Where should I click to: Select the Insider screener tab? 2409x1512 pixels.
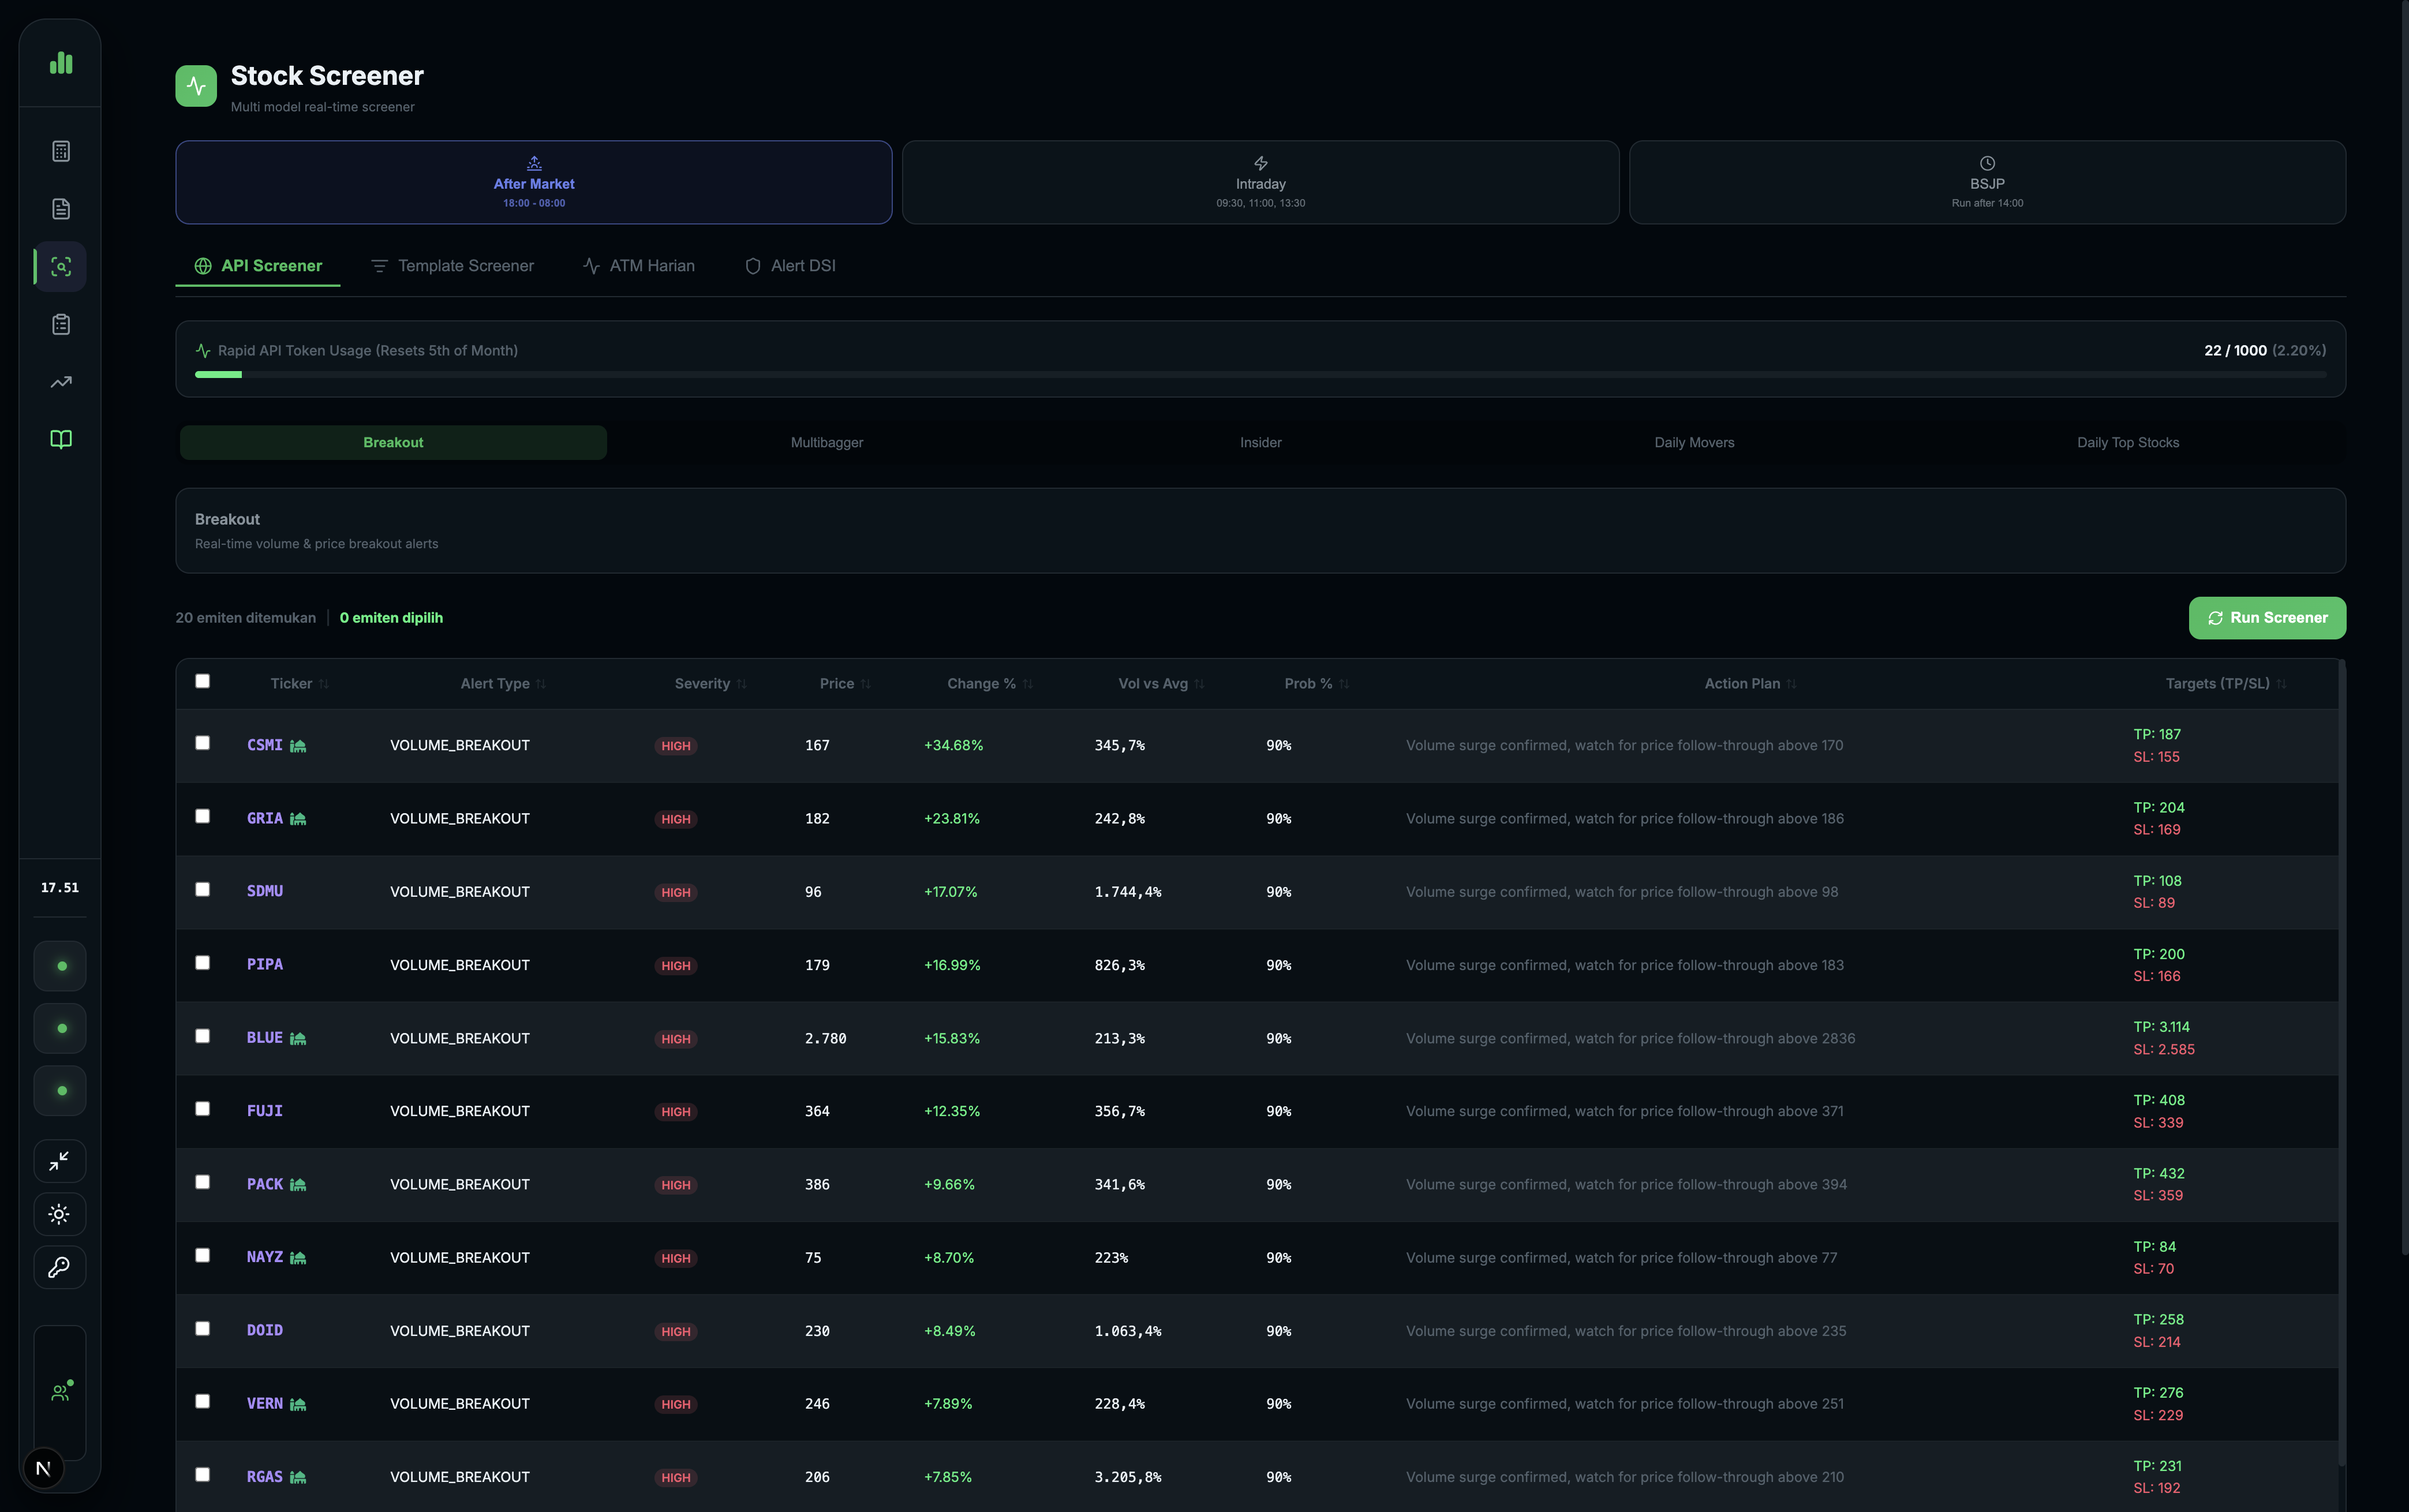1261,443
